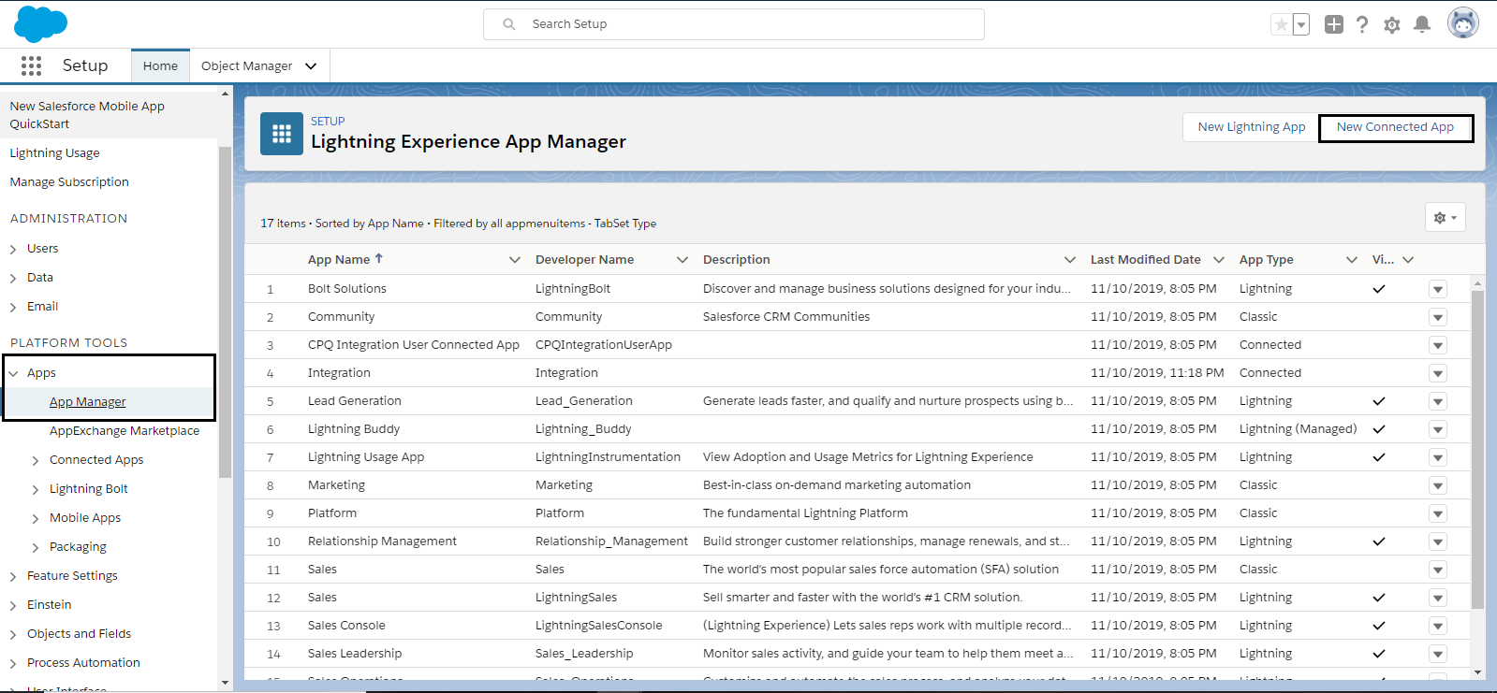The image size is (1497, 693).
Task: Open the setup gear icon in header
Action: 1392,25
